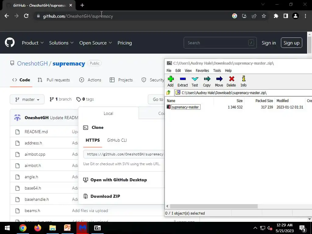
Task: Click the 7-Zip Copy toolbar icon
Action: 207,81
